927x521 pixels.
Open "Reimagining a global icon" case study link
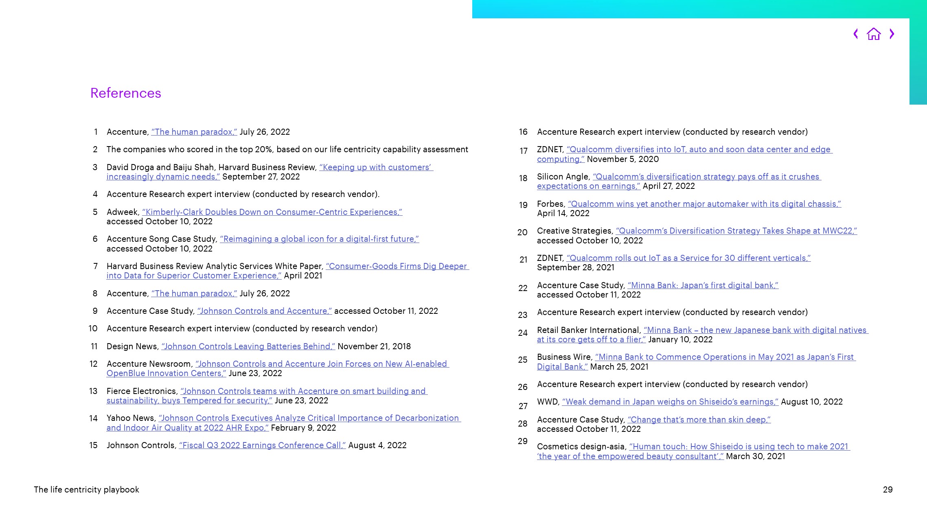(319, 239)
